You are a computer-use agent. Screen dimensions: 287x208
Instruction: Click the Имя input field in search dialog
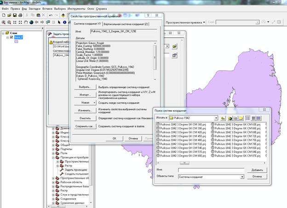tap(211, 170)
